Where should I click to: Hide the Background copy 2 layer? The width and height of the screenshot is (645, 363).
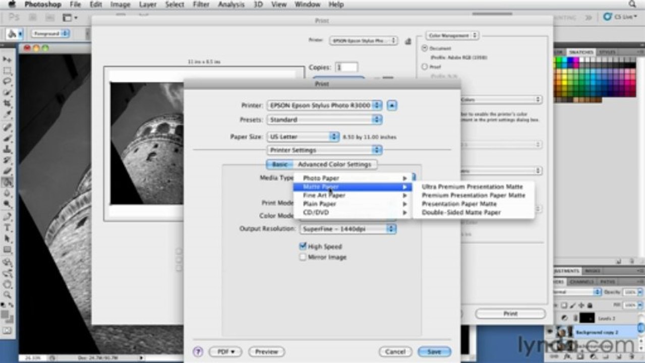coord(550,331)
